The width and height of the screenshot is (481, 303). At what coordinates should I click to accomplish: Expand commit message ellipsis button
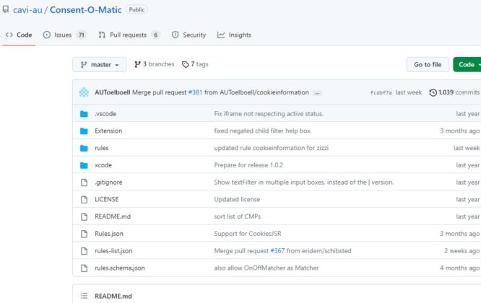[317, 93]
